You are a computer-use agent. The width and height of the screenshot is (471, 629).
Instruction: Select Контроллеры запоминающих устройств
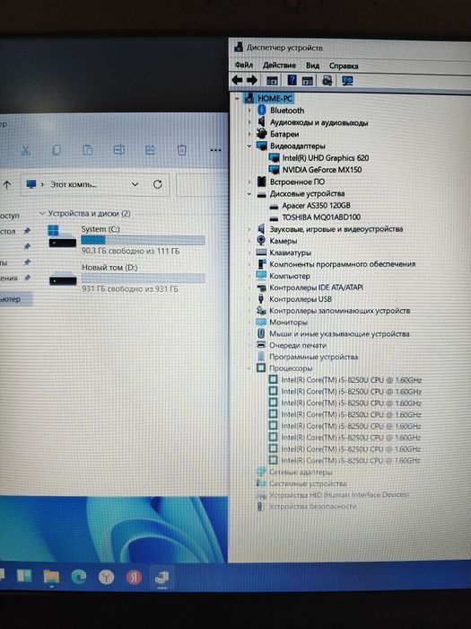pos(340,311)
